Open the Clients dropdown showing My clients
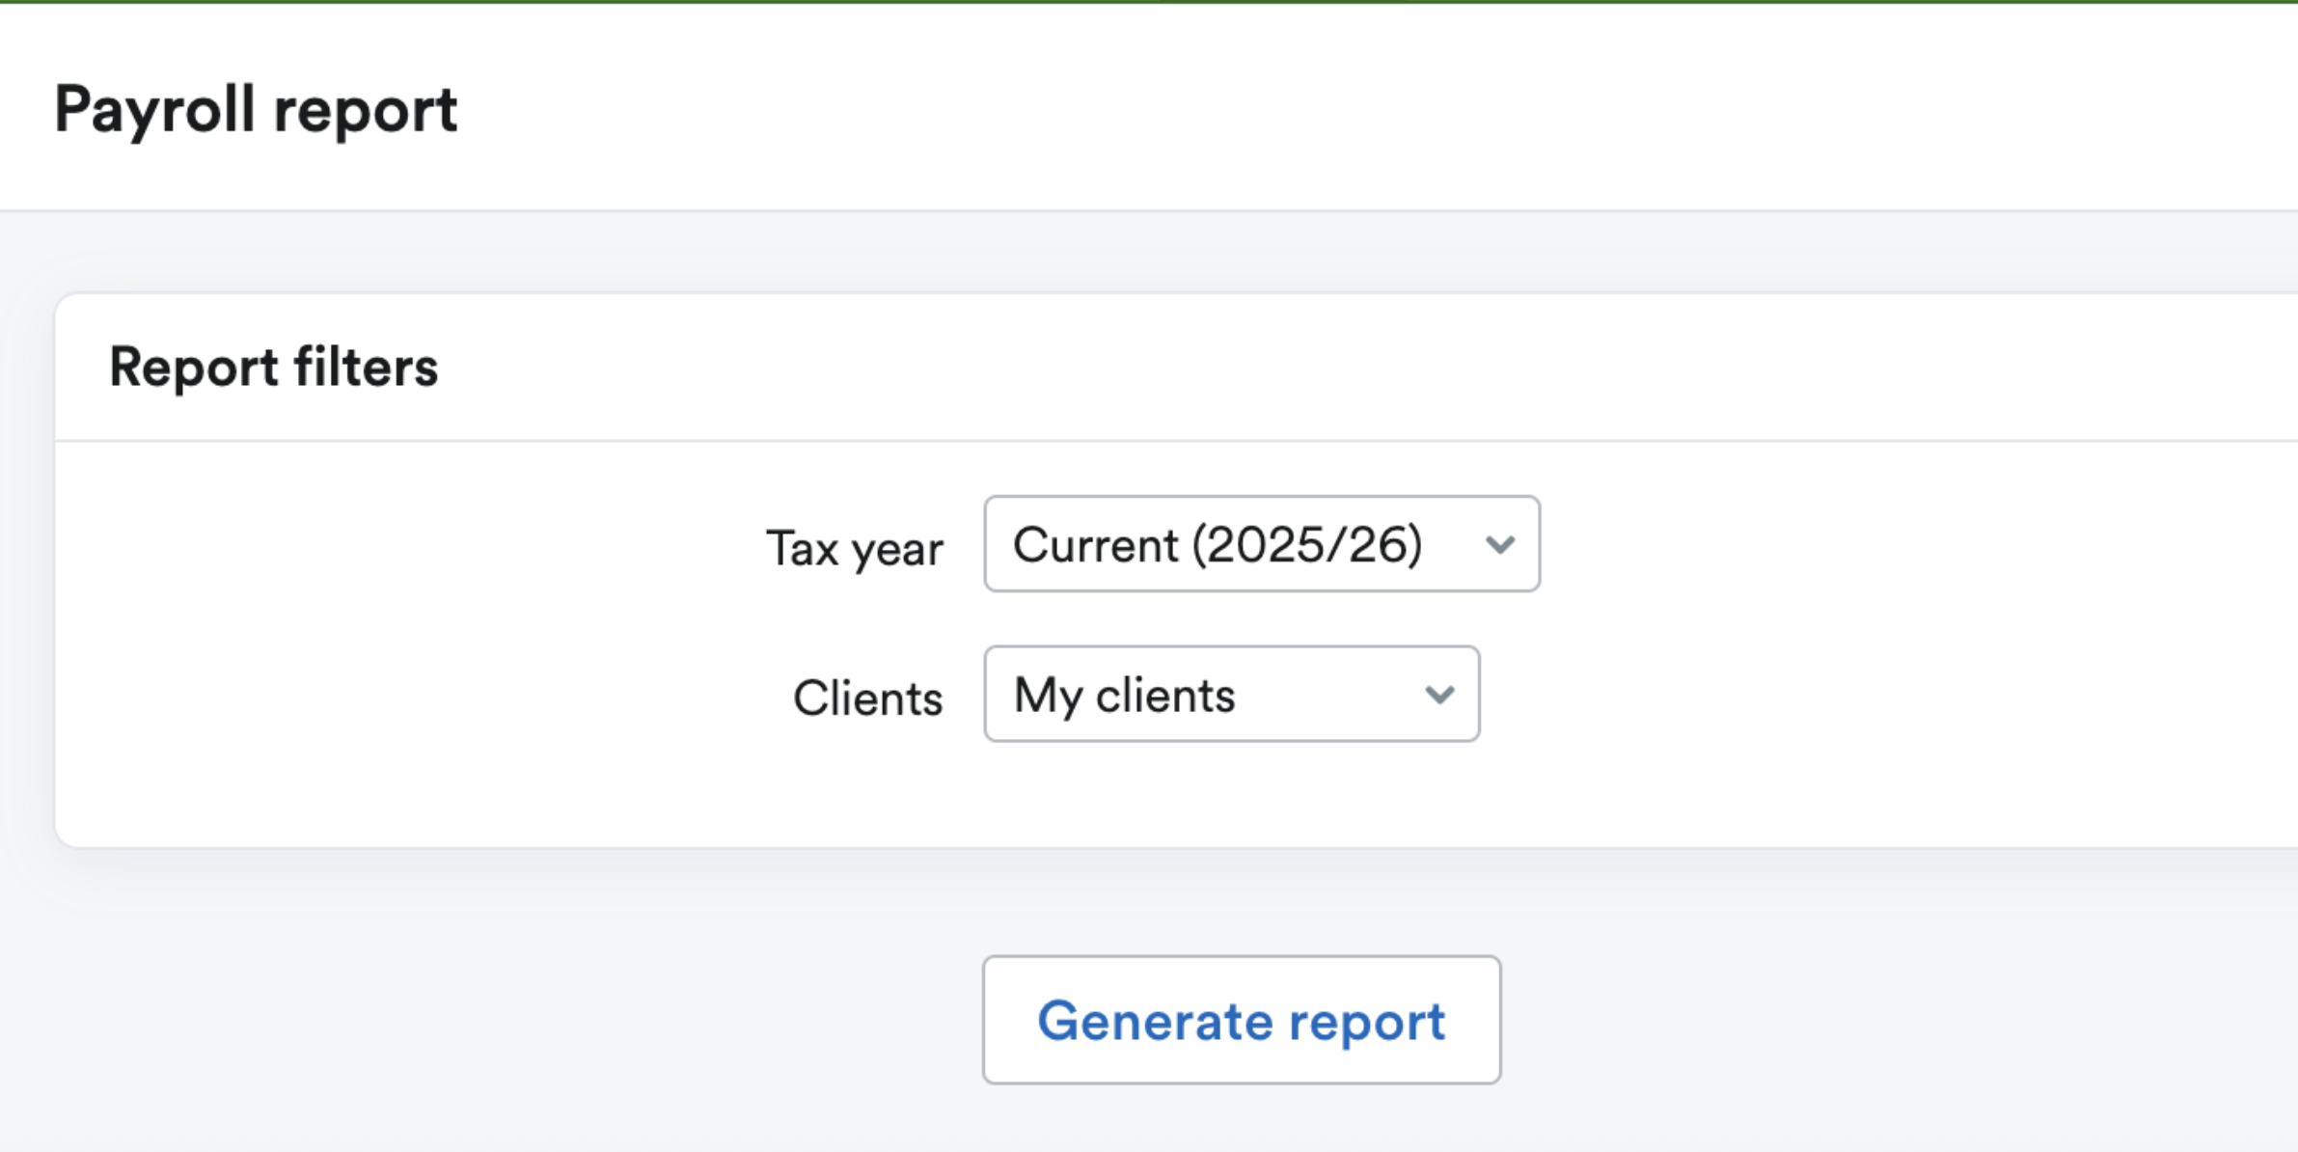 [x=1232, y=695]
